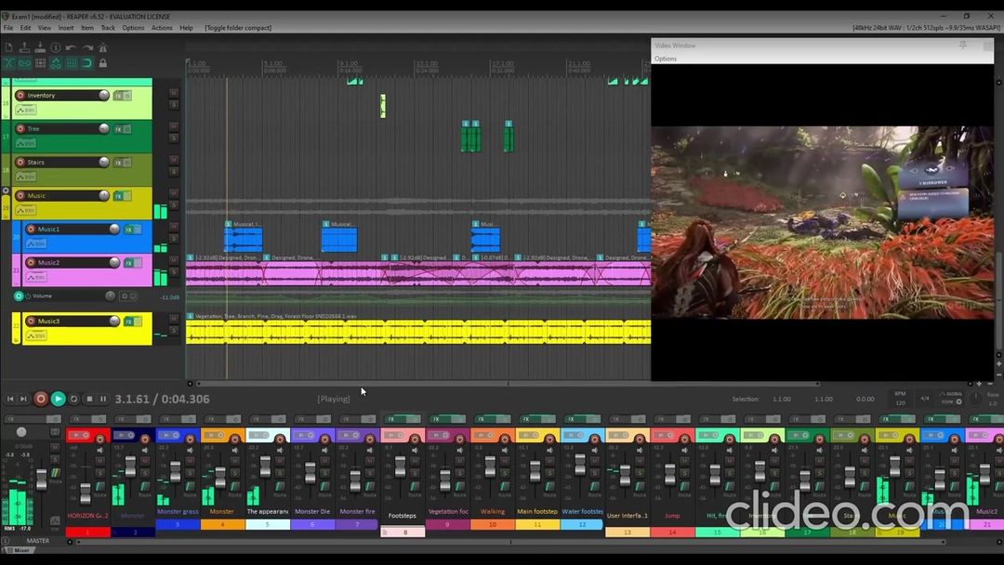Collapse the Music folder track arrow
This screenshot has width=1004, height=565.
click(6, 191)
